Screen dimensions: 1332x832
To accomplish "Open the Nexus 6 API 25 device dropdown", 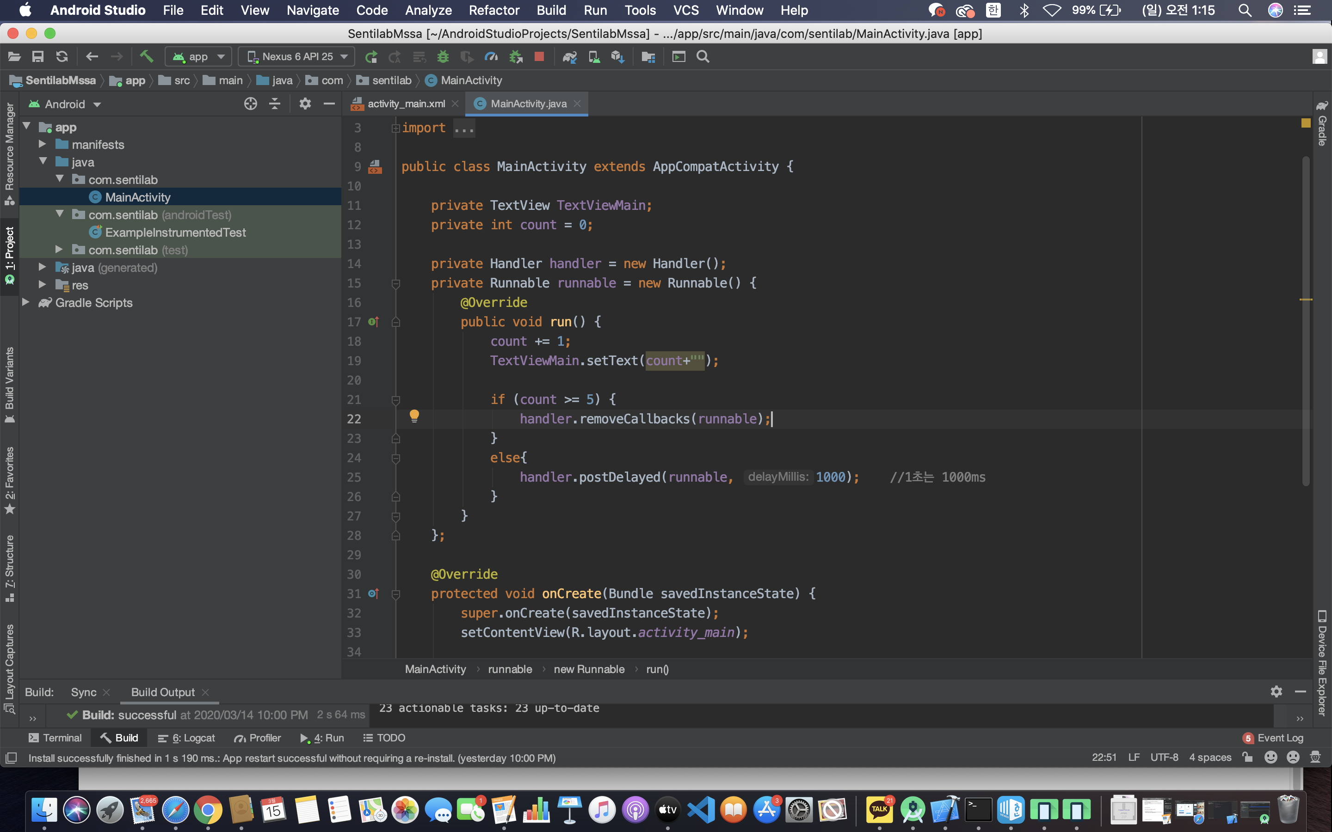I will pyautogui.click(x=297, y=56).
